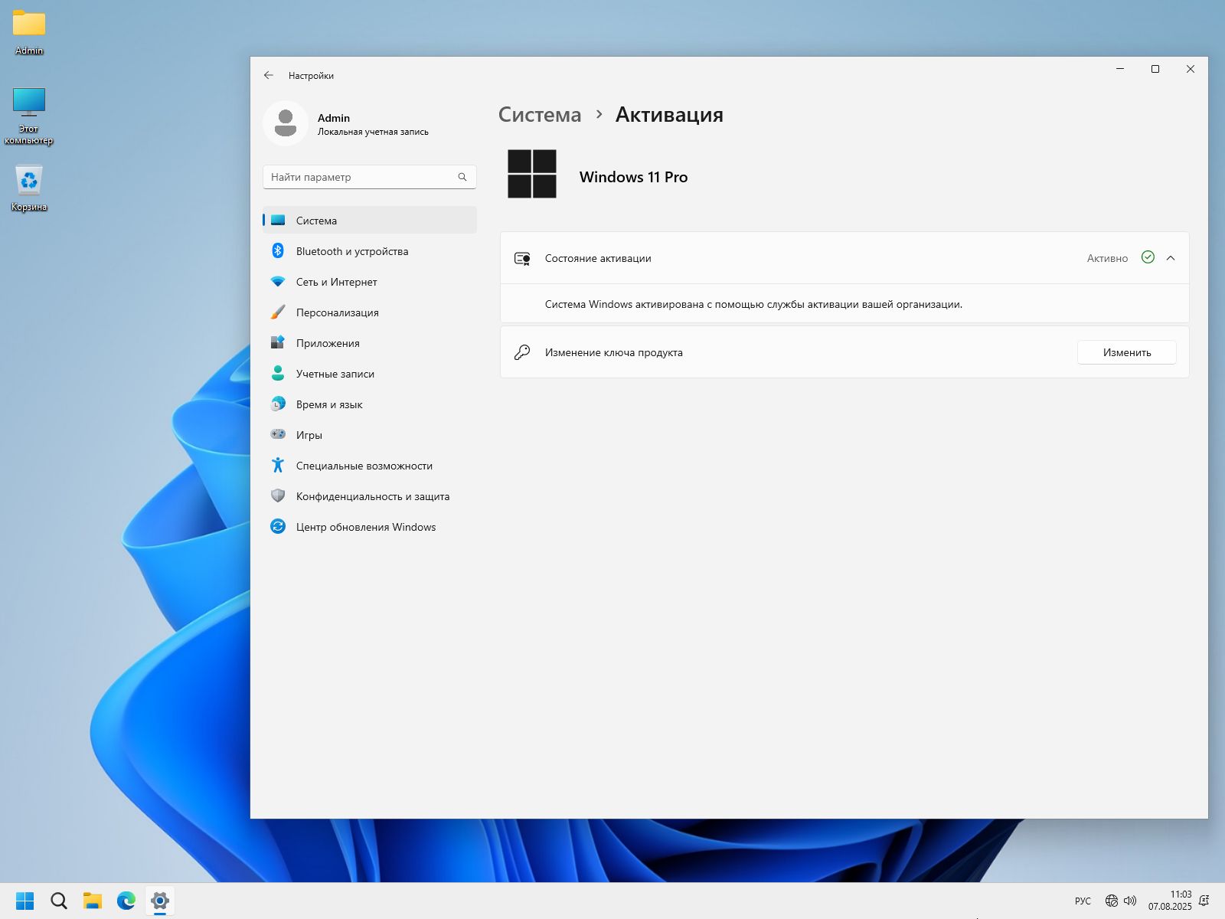Click the РУС language indicator
Image resolution: width=1225 pixels, height=919 pixels.
[x=1083, y=901]
